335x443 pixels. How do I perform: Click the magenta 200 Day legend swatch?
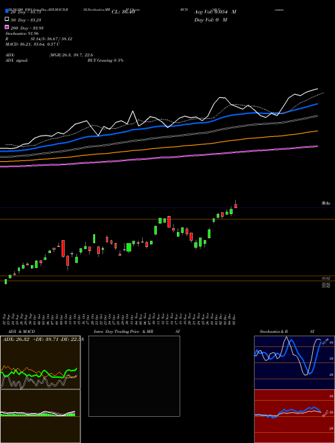pyautogui.click(x=7, y=28)
